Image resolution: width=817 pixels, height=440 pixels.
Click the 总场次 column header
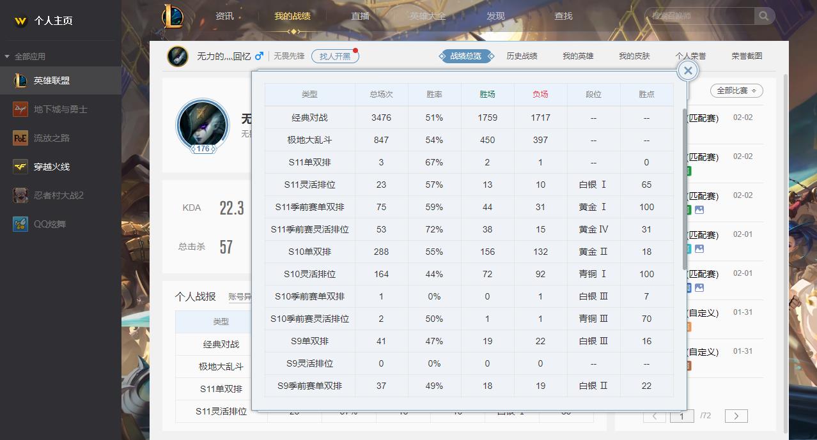pyautogui.click(x=381, y=94)
